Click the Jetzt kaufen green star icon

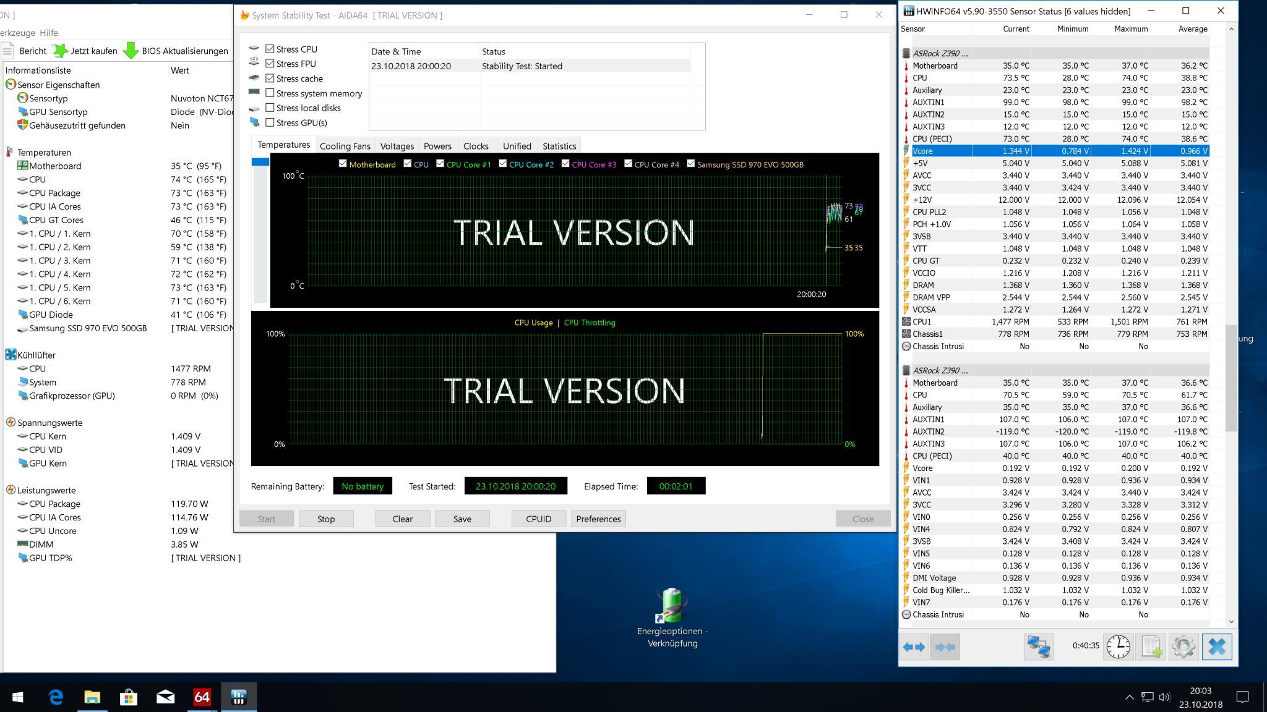(60, 51)
